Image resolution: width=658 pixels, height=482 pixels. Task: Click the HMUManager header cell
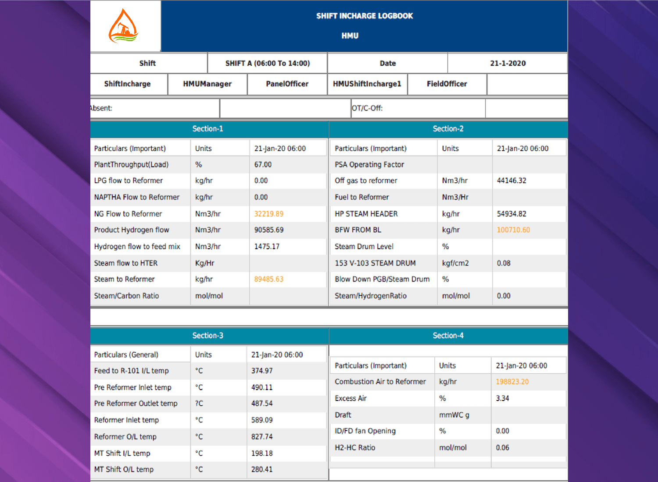(x=207, y=84)
